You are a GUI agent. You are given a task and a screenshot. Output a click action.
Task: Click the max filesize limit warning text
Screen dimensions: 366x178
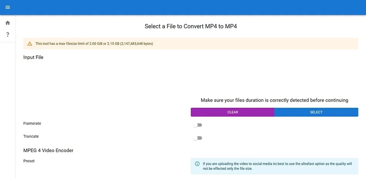[x=94, y=44]
